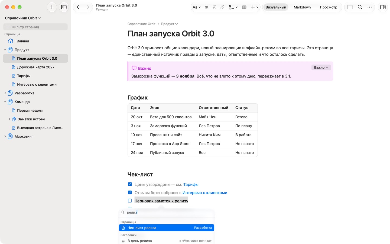Switch to the Визуальный editor mode

(x=276, y=7)
